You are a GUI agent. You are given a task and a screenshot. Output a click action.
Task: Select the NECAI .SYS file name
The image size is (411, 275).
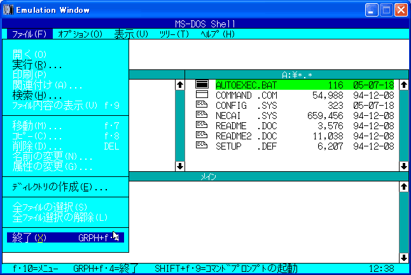[x=246, y=116]
